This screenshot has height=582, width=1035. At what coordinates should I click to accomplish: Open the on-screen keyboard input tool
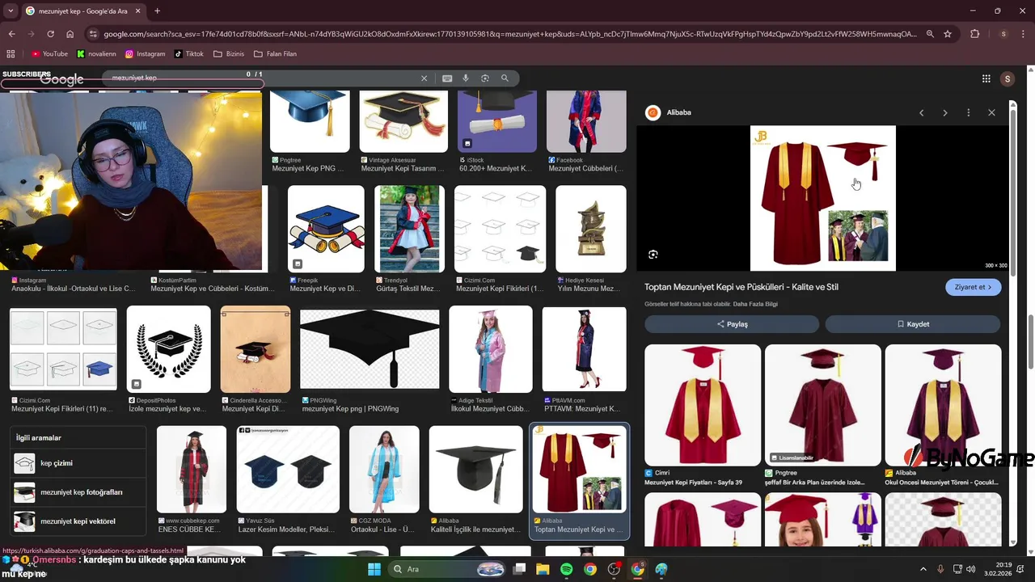[x=447, y=78]
